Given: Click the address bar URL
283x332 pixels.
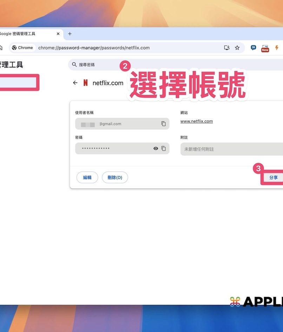Looking at the screenshot, I should click(x=94, y=48).
